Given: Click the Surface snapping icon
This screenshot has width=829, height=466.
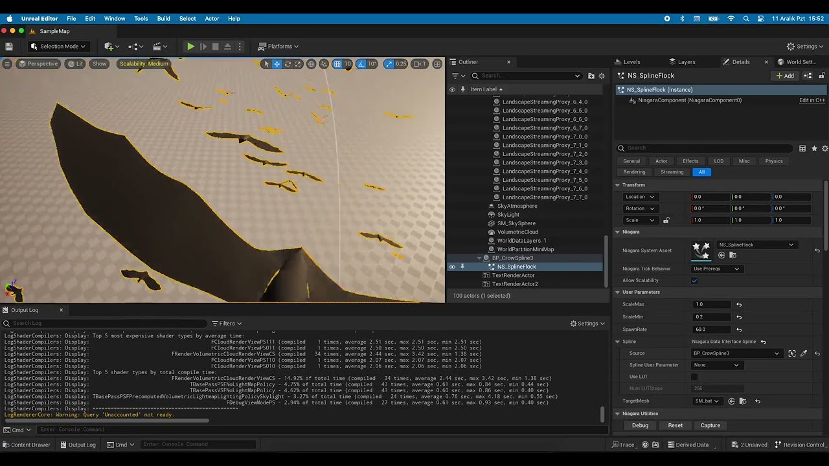Looking at the screenshot, I should (x=324, y=63).
